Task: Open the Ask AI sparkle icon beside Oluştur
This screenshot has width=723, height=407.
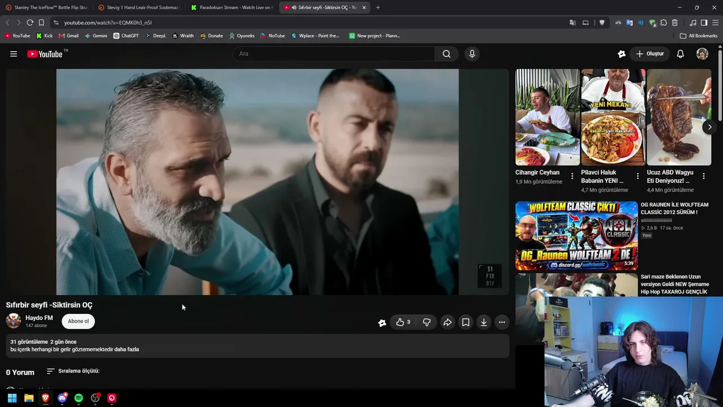Action: pyautogui.click(x=621, y=54)
